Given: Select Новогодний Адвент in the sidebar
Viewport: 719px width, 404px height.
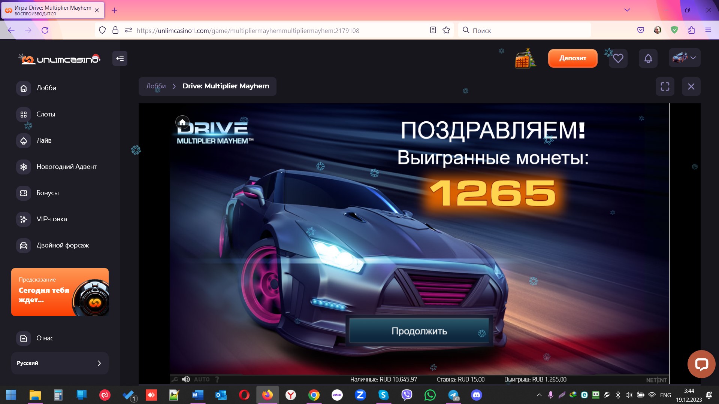Looking at the screenshot, I should coord(57,167).
